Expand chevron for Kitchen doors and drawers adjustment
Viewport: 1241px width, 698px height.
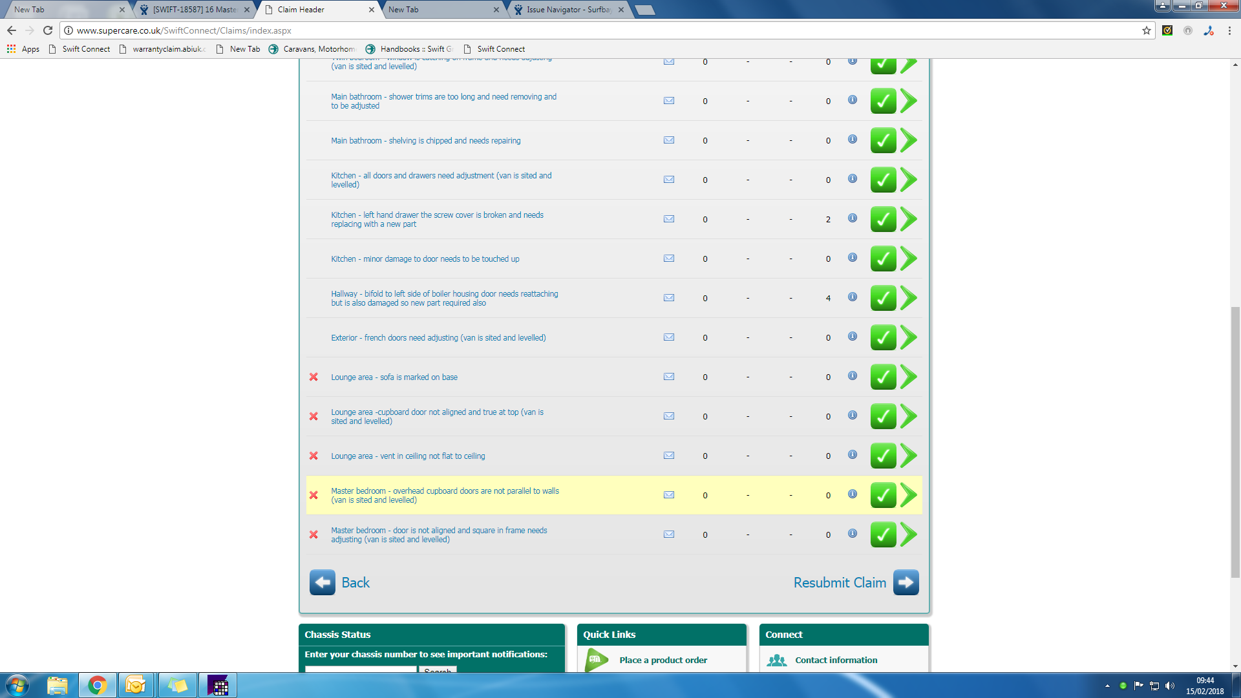[909, 180]
